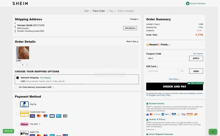The image size is (220, 136).
Task: Click the Secure Checkout lock icon
Action: (188, 3)
